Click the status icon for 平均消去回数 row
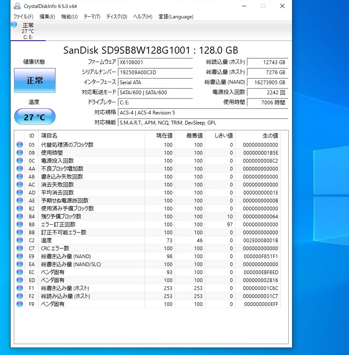 (x=20, y=193)
